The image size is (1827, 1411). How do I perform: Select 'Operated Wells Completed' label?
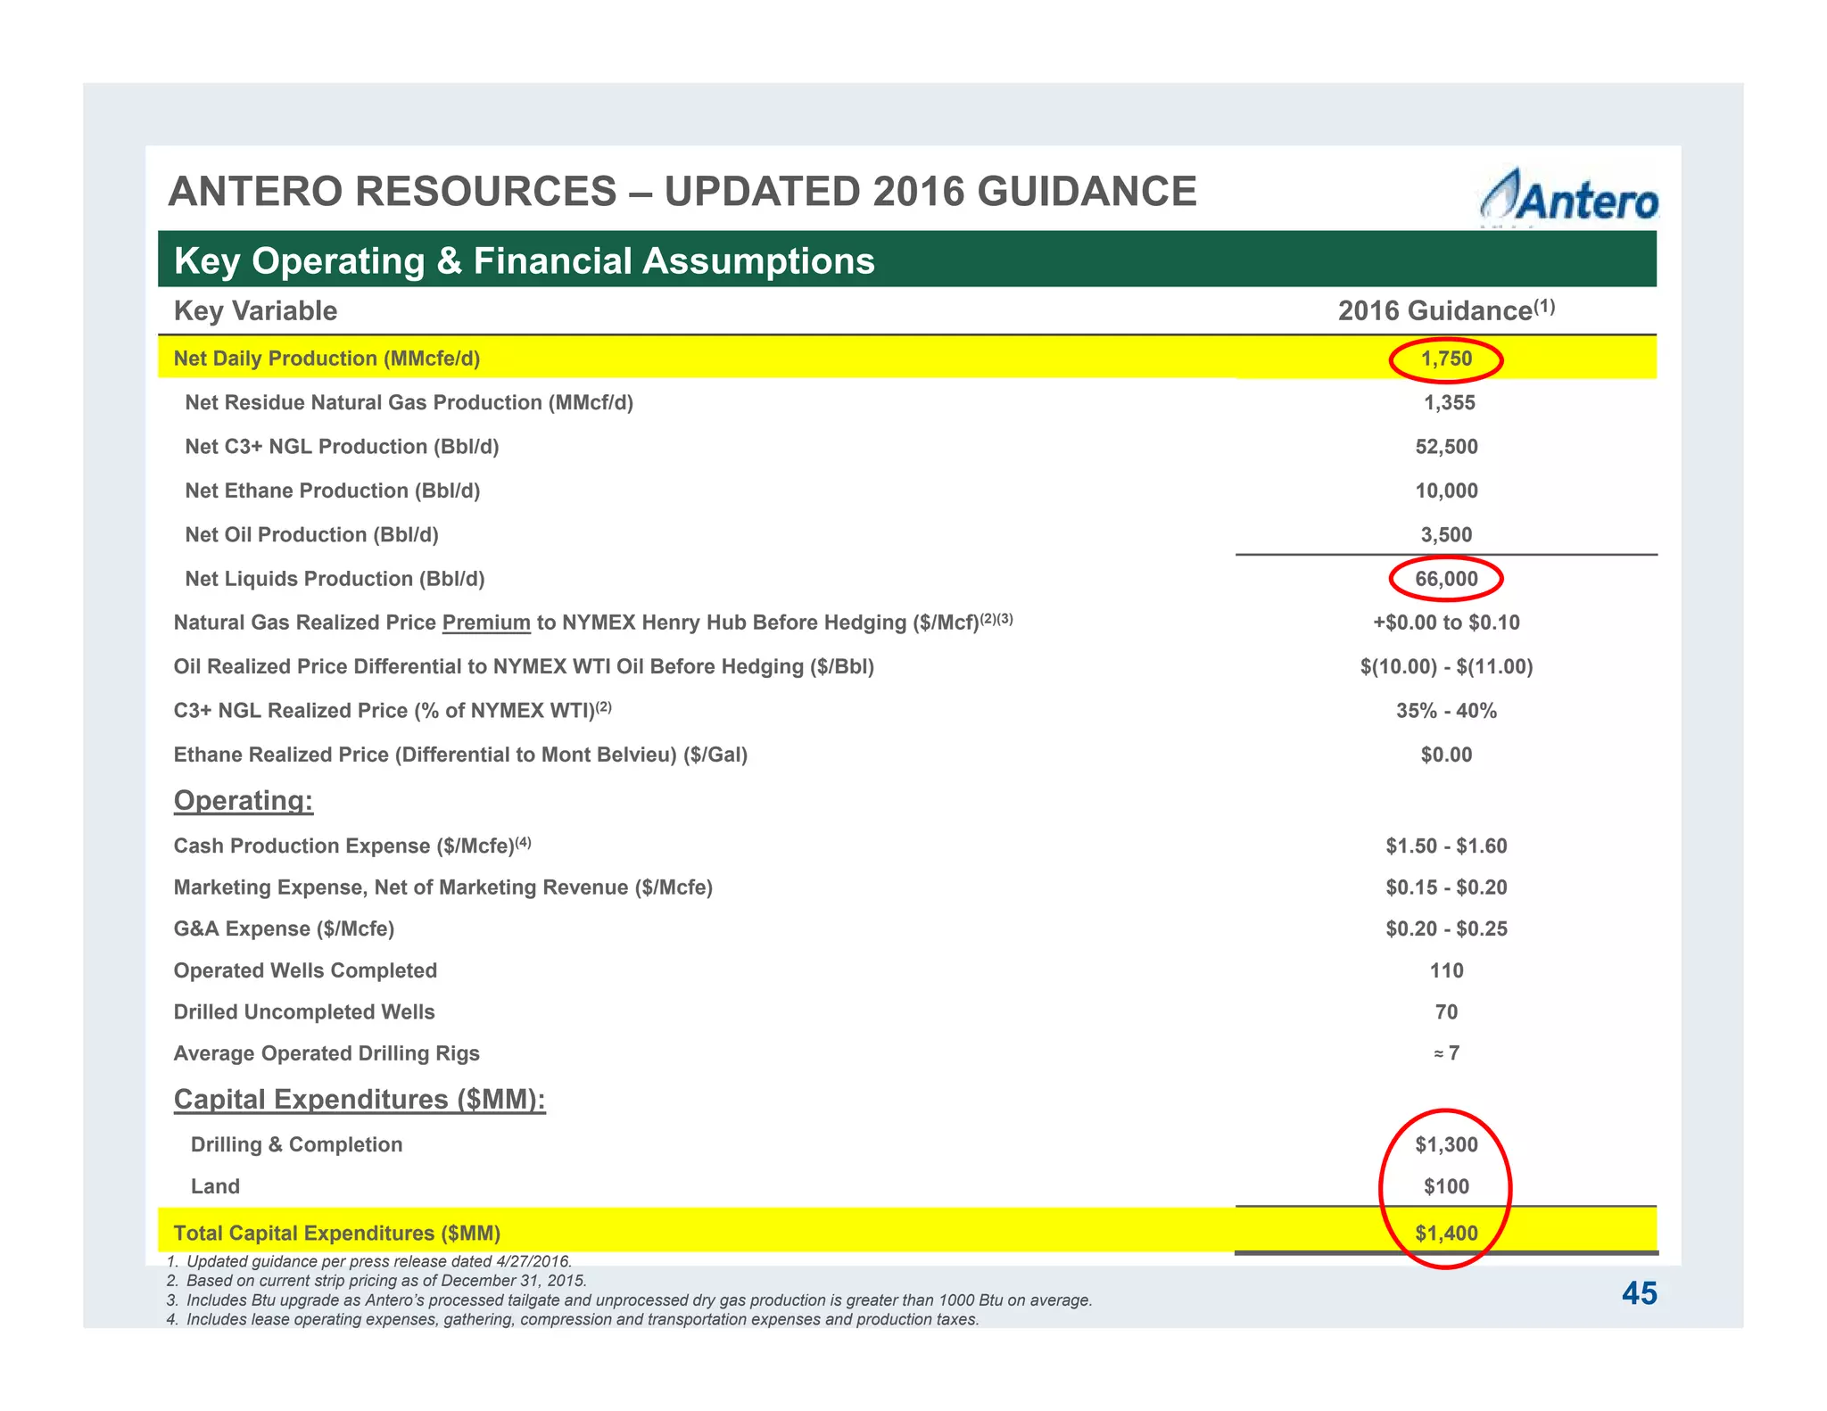click(x=305, y=970)
